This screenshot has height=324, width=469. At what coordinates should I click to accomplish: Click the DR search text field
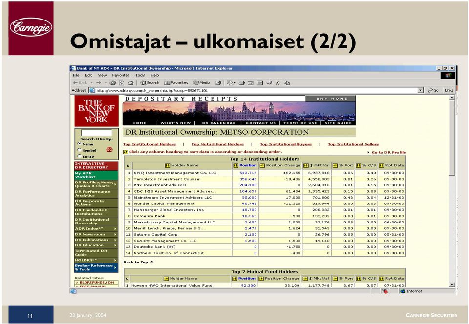pos(97,133)
